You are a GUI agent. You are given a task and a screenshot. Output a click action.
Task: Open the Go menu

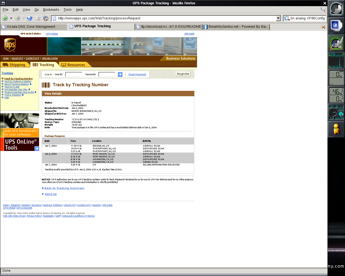click(x=37, y=10)
